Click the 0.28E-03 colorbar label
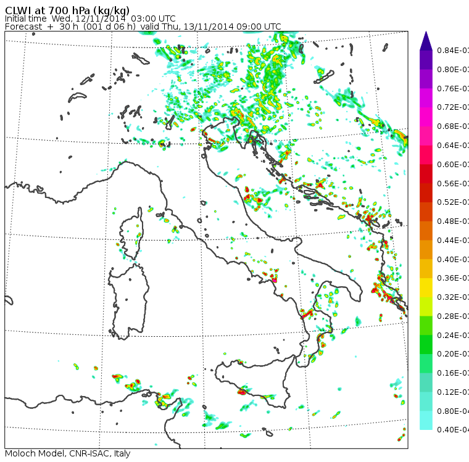Viewport: 469px width, 462px height. coord(453,316)
